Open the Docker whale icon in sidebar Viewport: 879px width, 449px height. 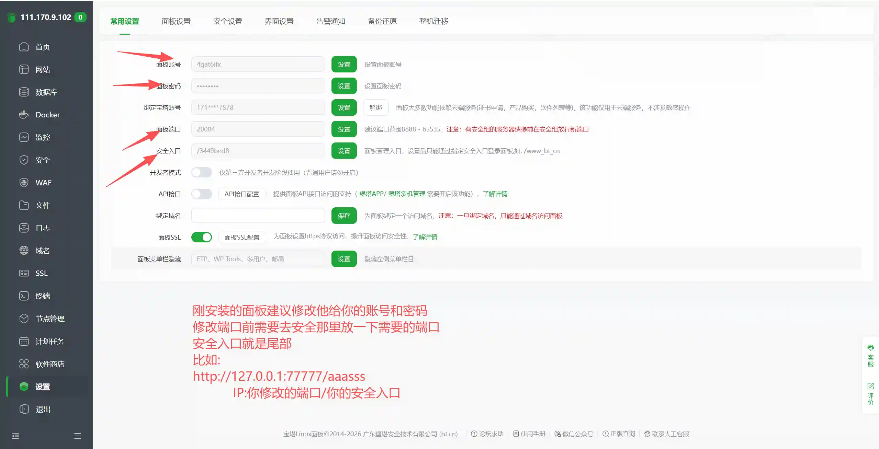pyautogui.click(x=24, y=115)
